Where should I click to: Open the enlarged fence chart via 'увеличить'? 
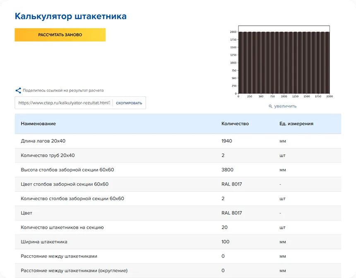285,106
